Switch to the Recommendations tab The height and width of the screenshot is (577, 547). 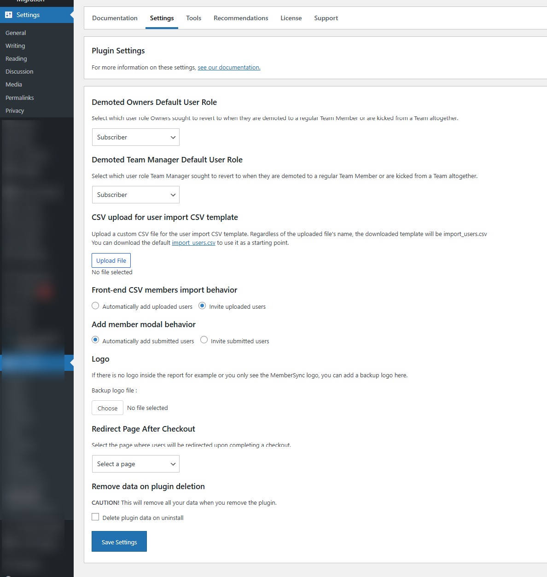pos(241,18)
